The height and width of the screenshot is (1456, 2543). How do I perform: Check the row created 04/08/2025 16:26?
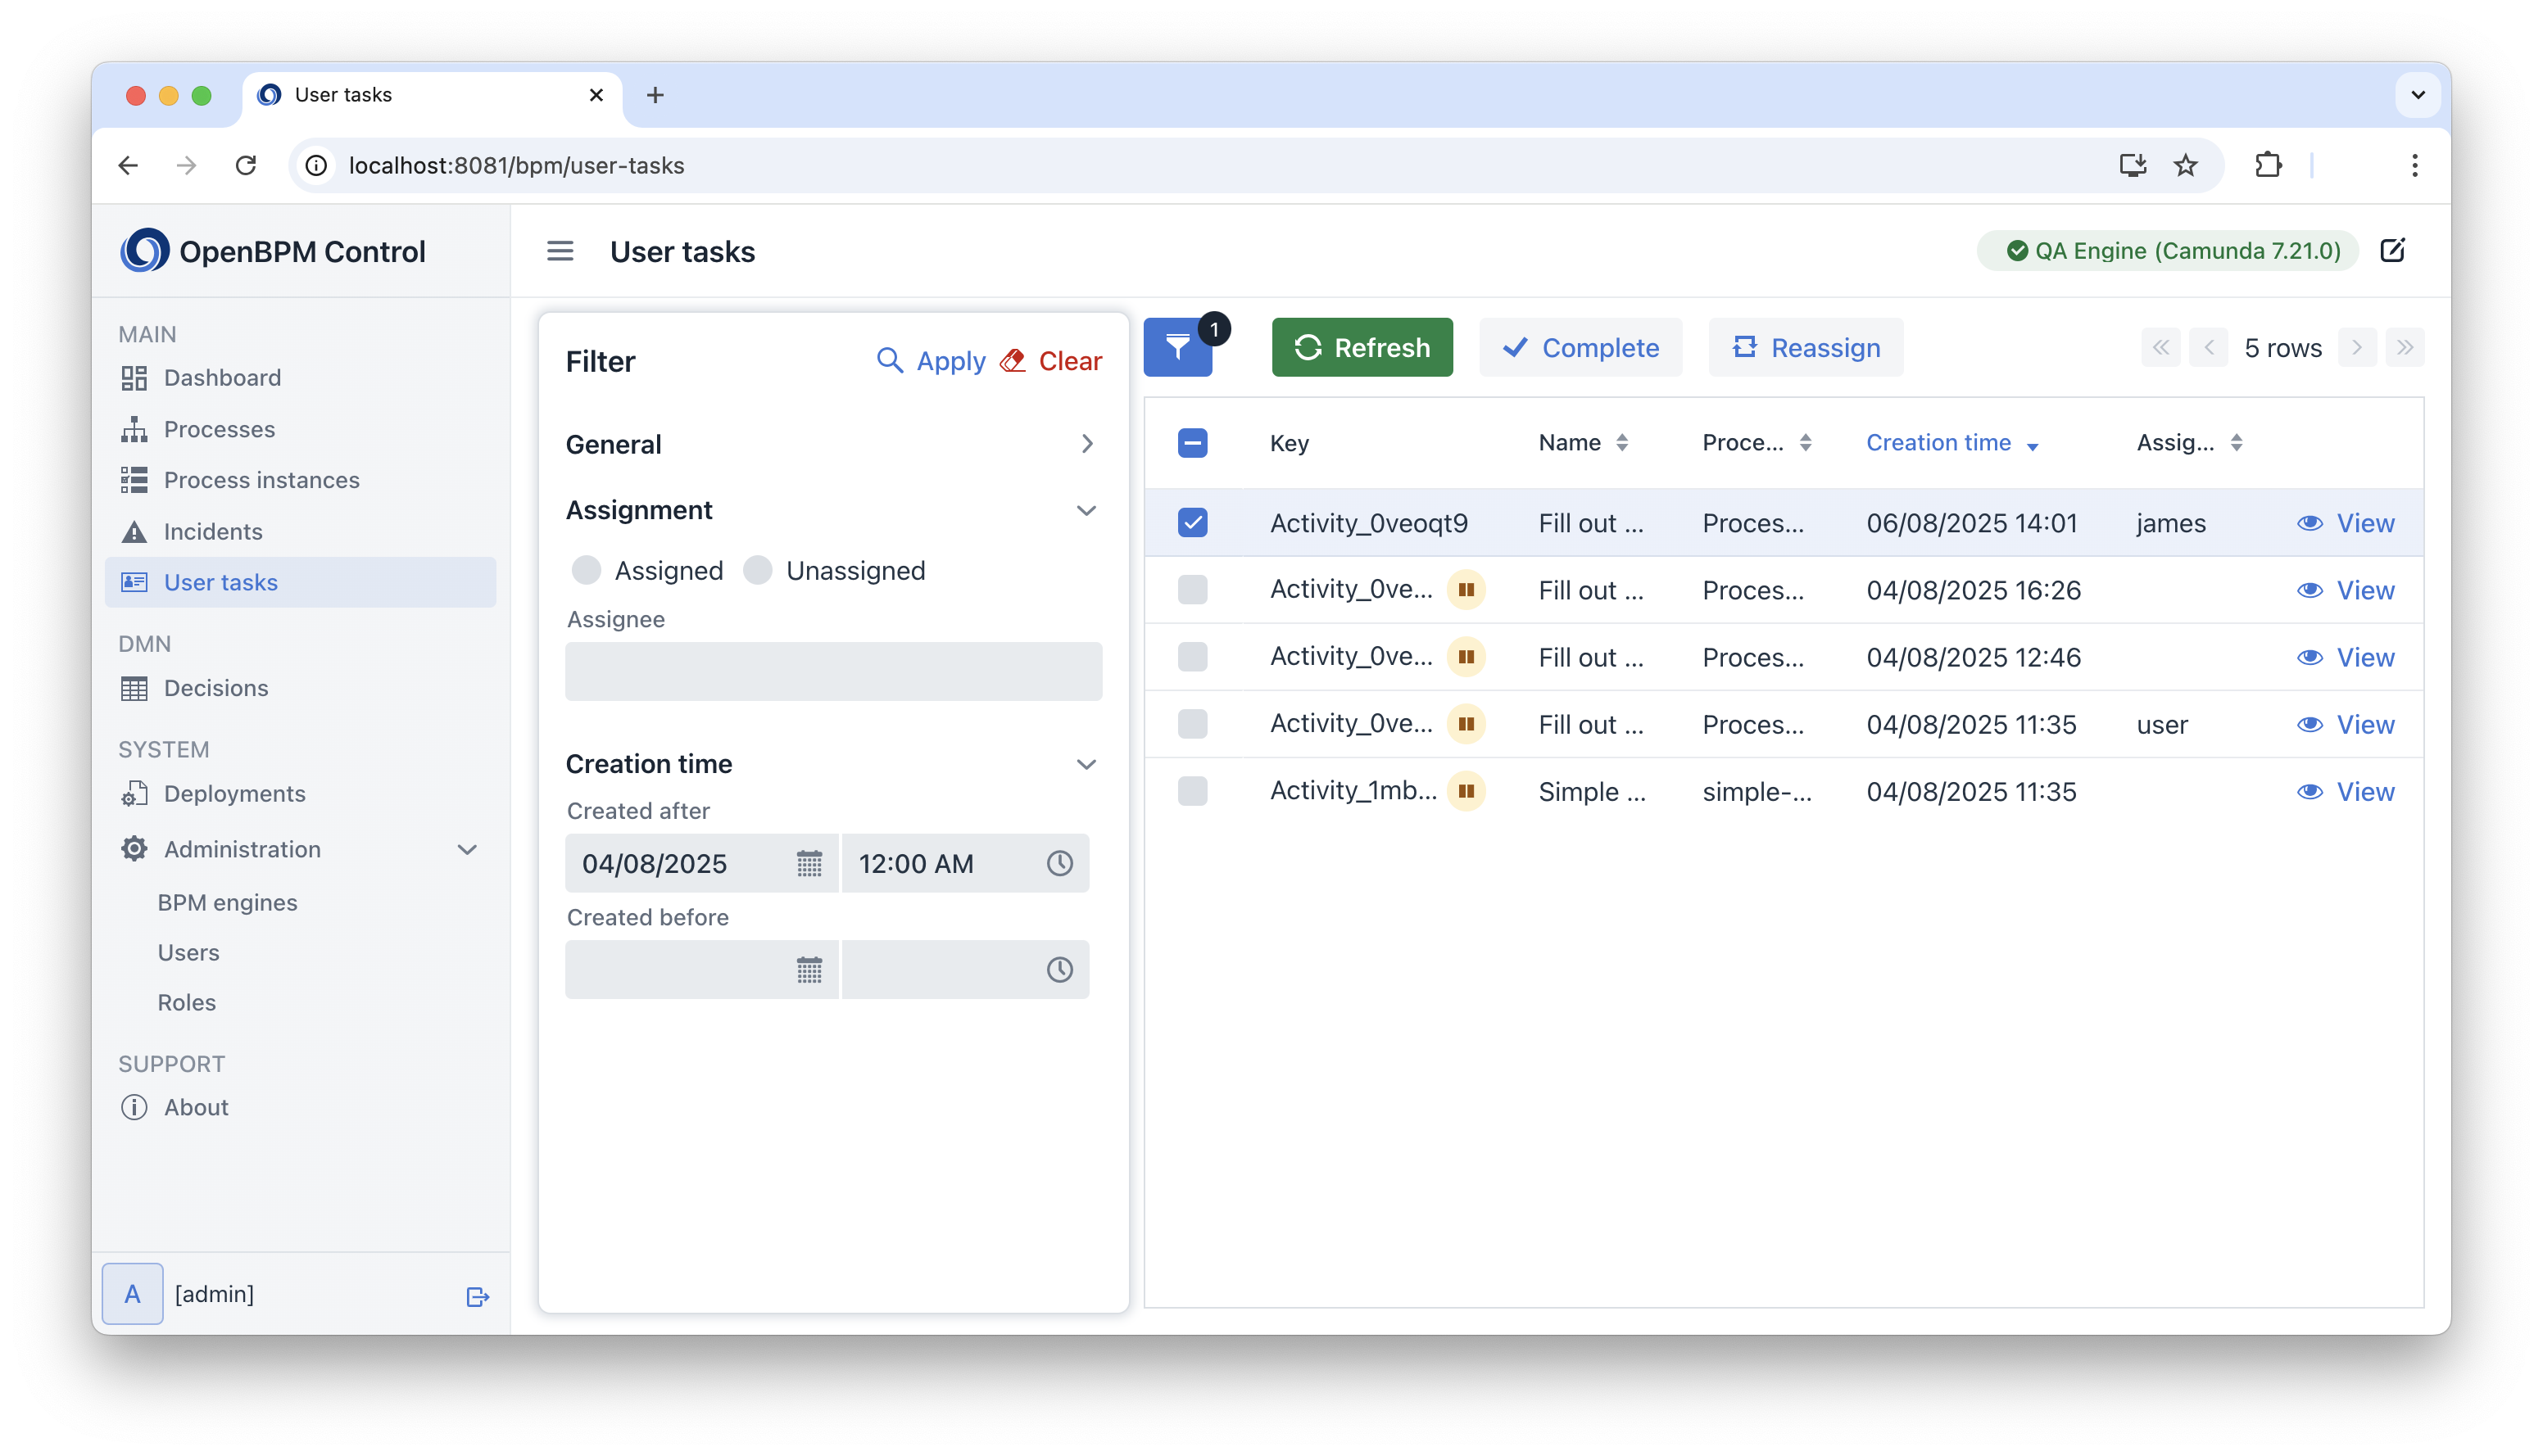(1193, 590)
